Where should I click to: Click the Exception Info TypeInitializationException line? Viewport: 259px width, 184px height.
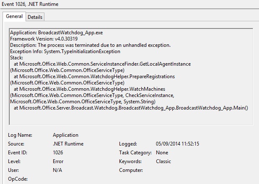65,51
